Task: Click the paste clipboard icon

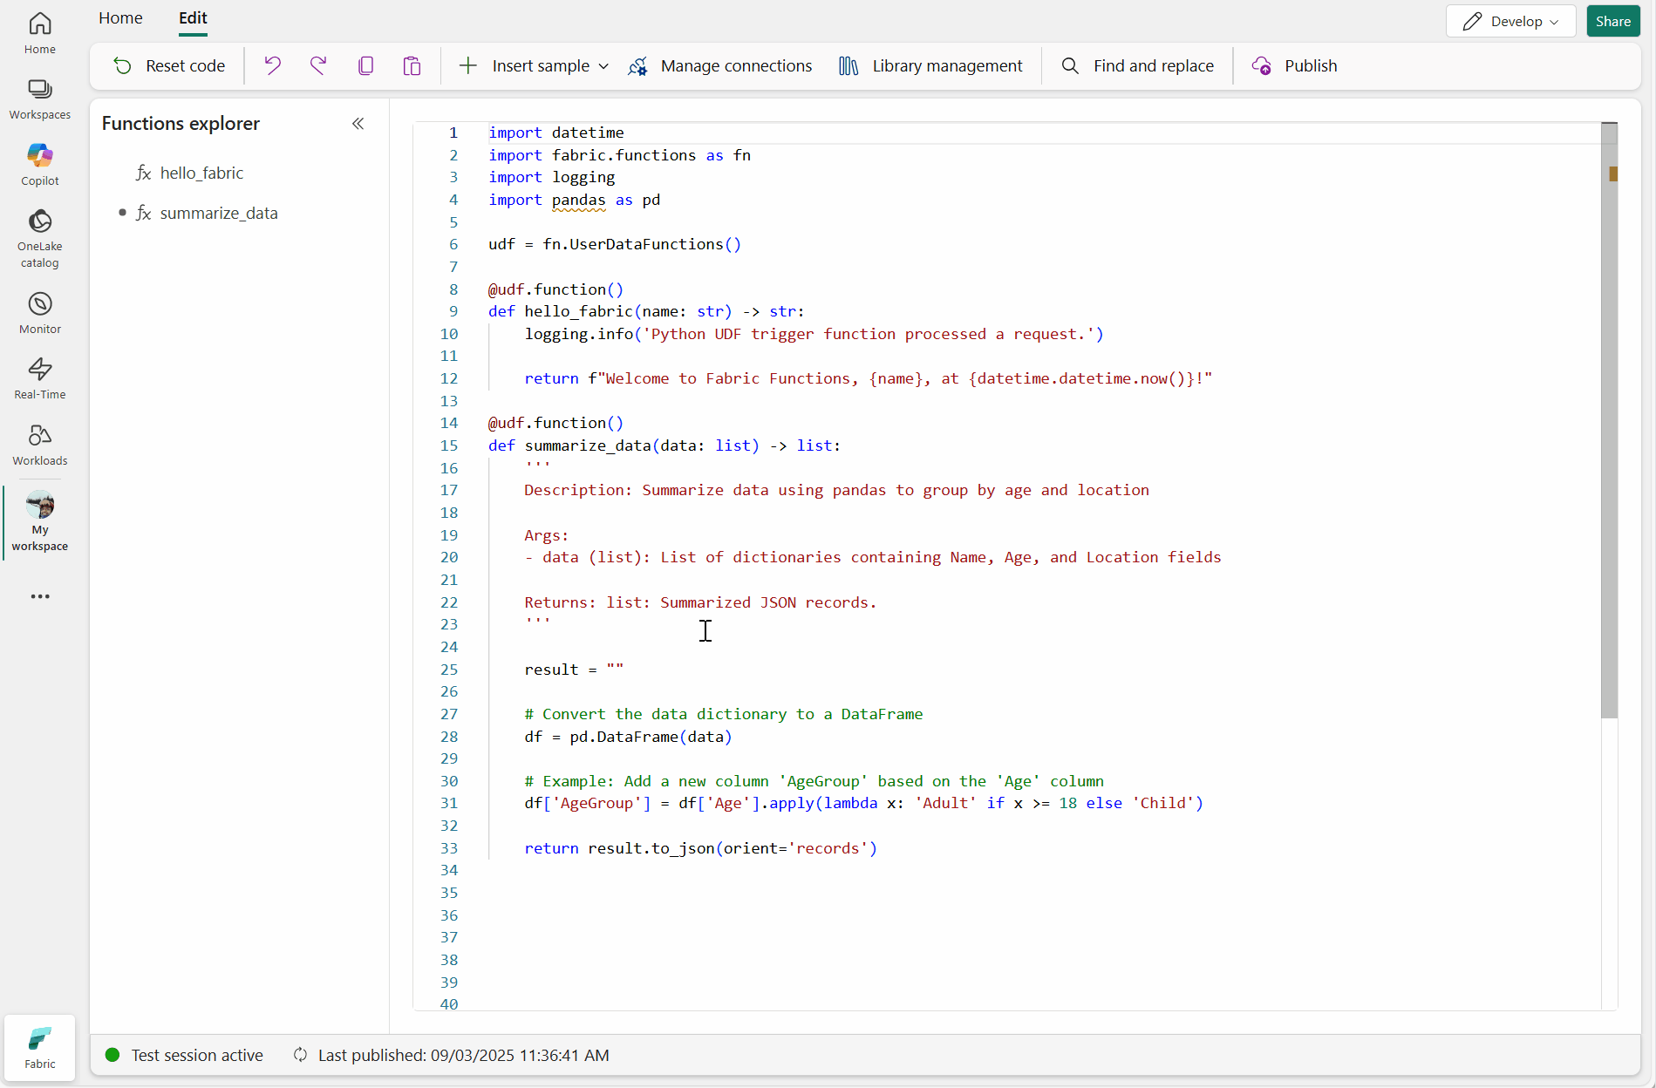Action: pyautogui.click(x=412, y=65)
